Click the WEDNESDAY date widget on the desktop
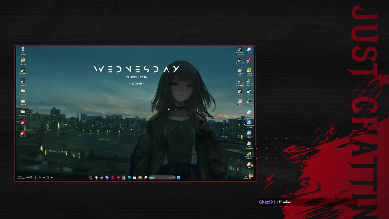The width and height of the screenshot is (389, 219). pyautogui.click(x=136, y=69)
